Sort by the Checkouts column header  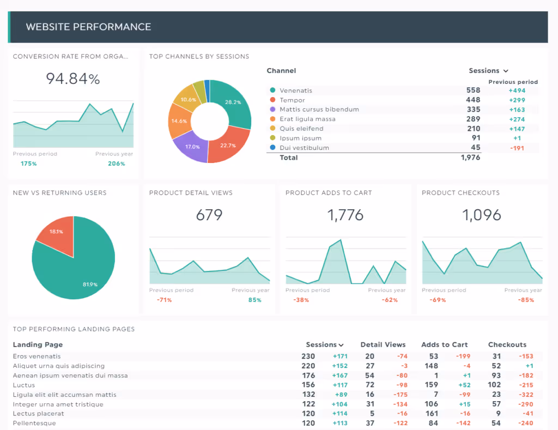click(x=507, y=344)
